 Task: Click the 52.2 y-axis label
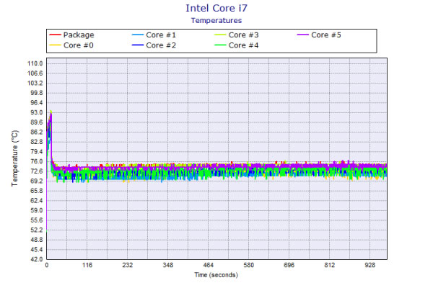click(37, 230)
